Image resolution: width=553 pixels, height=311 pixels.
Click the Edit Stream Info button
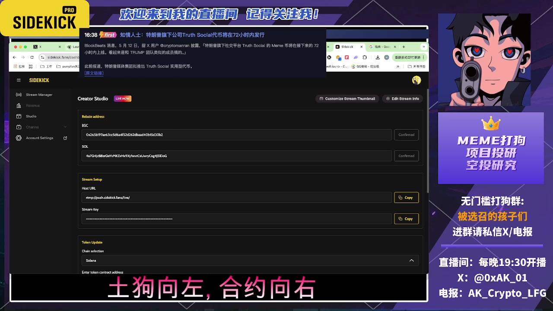point(402,98)
